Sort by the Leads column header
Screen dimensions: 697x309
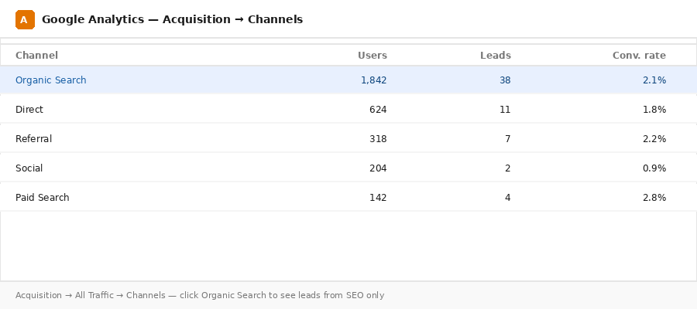click(x=495, y=56)
